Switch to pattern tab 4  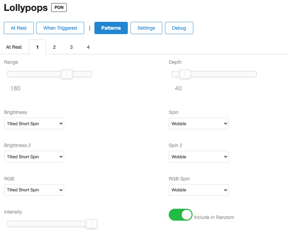pos(88,47)
